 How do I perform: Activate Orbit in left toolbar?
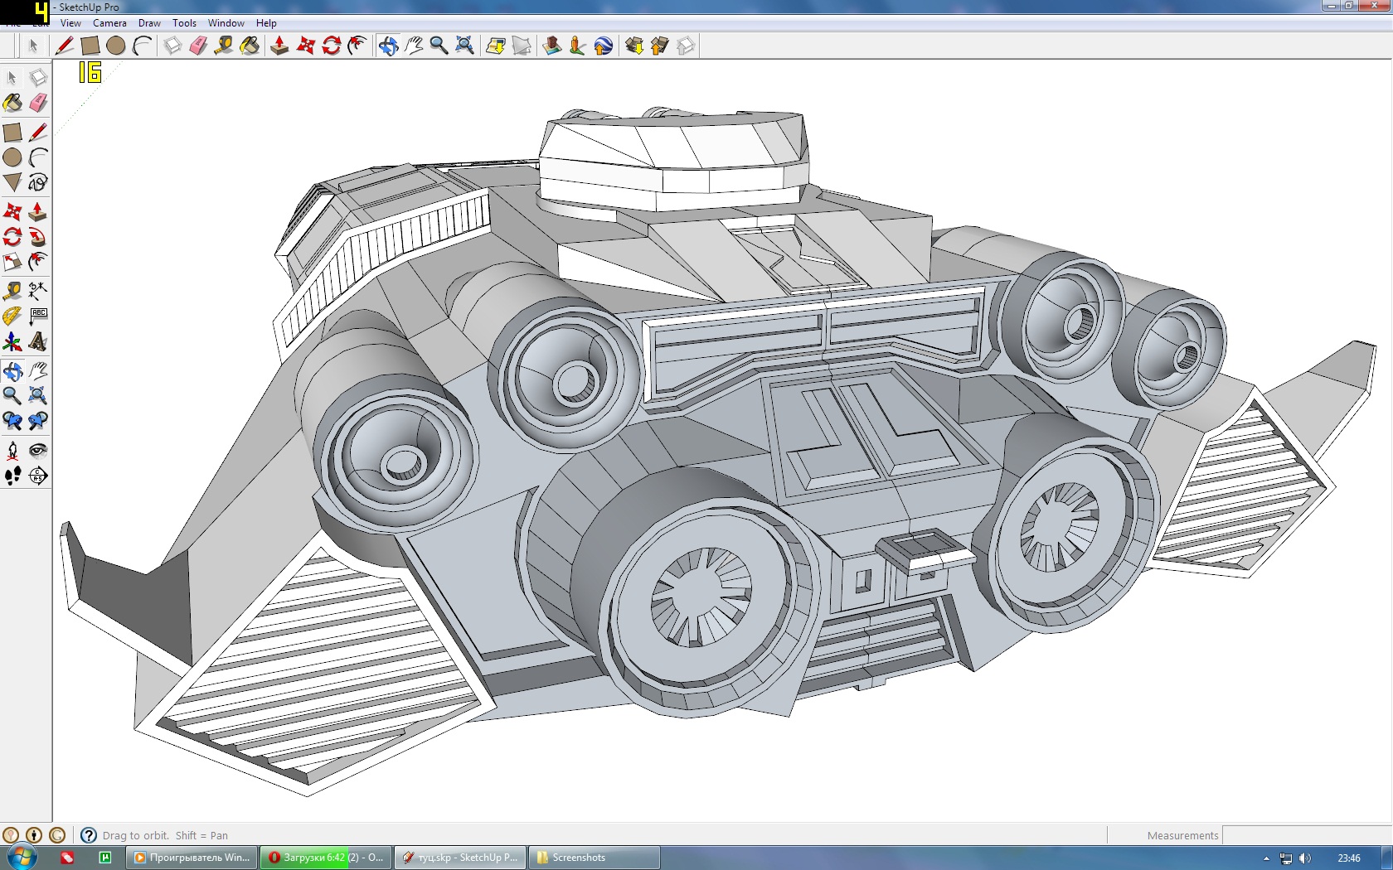click(12, 370)
